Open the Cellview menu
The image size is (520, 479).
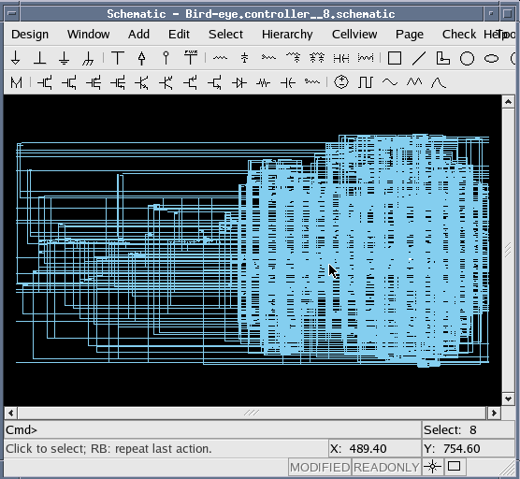354,35
